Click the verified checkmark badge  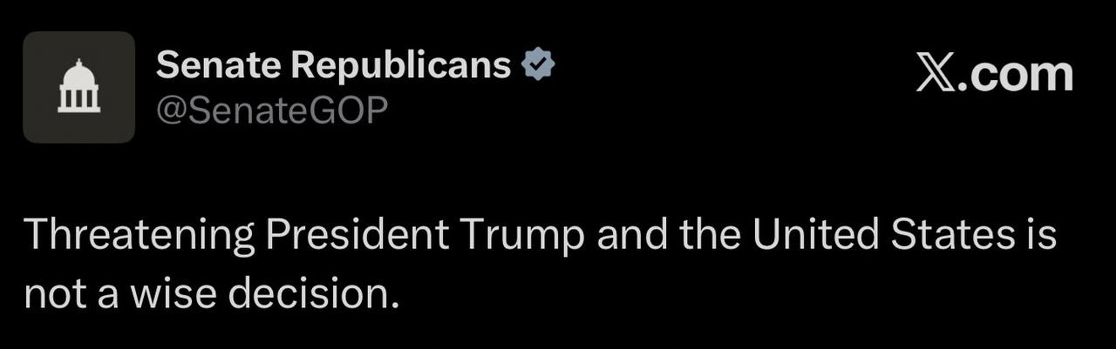tap(539, 64)
